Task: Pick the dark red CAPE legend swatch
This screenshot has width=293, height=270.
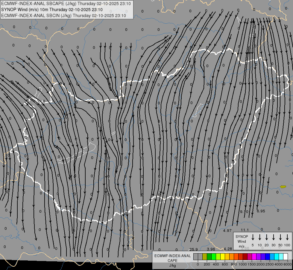Action: [x=245, y=256]
